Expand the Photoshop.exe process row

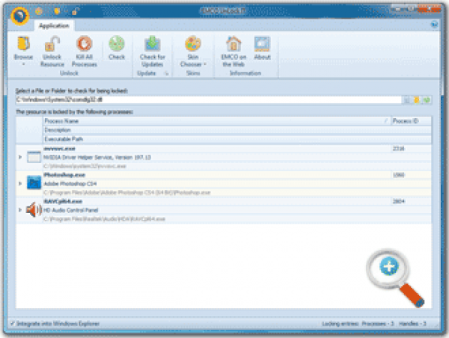click(20, 183)
